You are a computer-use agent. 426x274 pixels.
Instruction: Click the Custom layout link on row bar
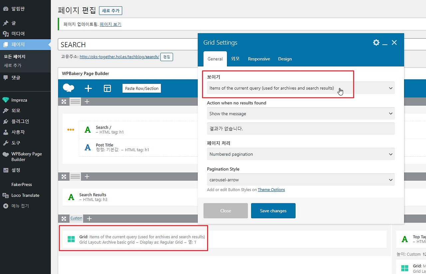click(76, 218)
